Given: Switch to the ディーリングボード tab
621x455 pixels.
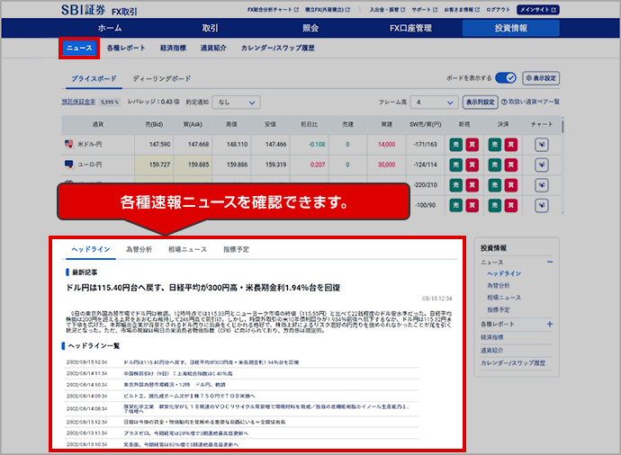Looking at the screenshot, I should pos(162,78).
